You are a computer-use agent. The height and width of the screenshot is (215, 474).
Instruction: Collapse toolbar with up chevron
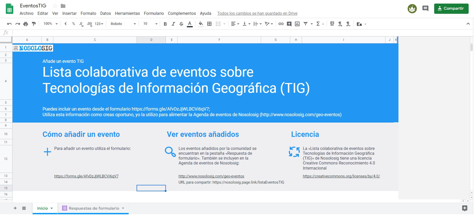468,24
